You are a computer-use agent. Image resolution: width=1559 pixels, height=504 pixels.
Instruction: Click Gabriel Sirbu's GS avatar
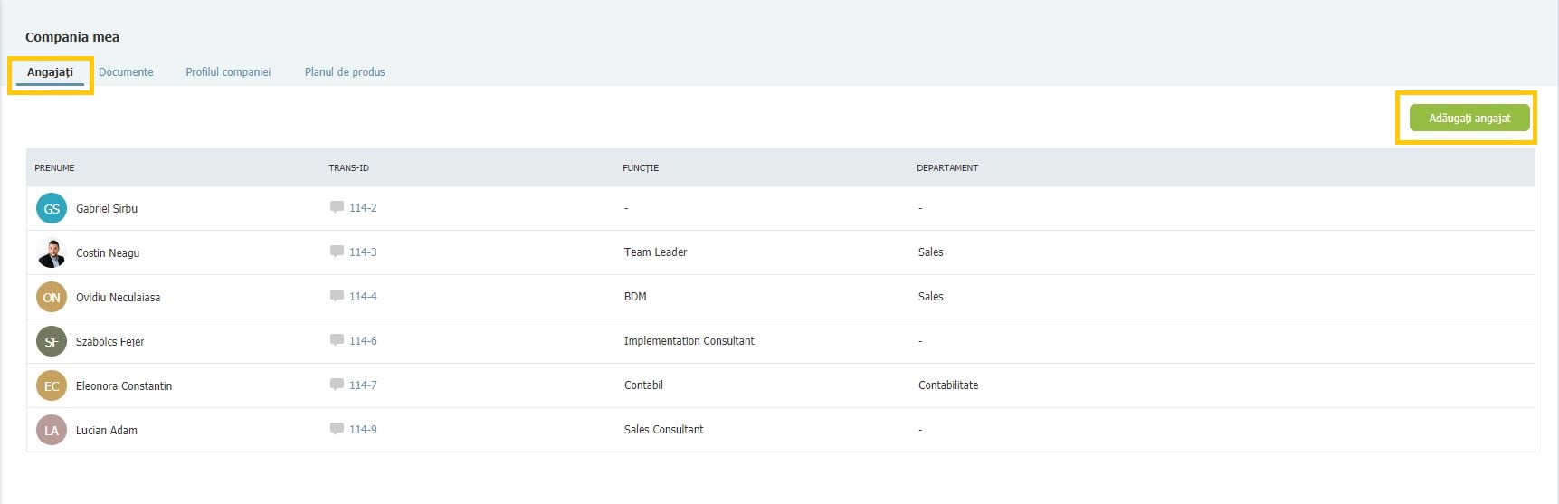(x=52, y=208)
